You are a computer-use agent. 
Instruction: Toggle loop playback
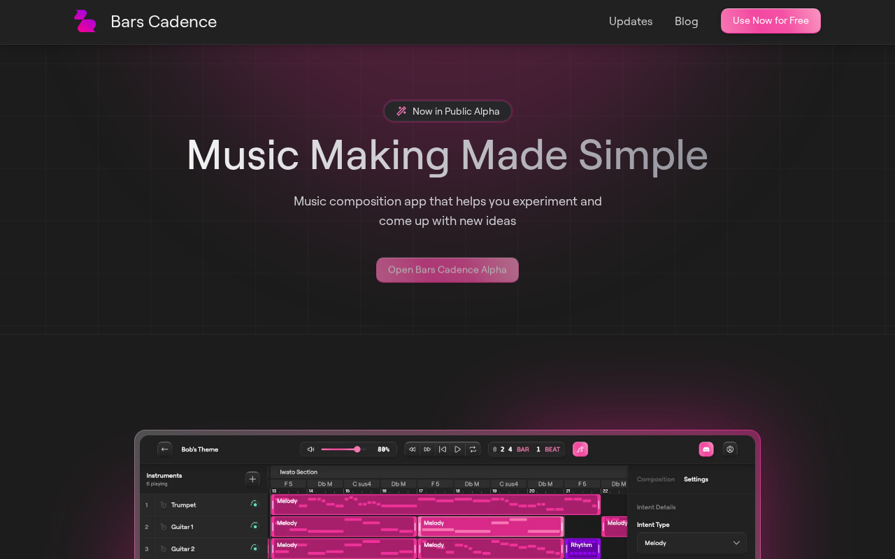[x=473, y=449]
